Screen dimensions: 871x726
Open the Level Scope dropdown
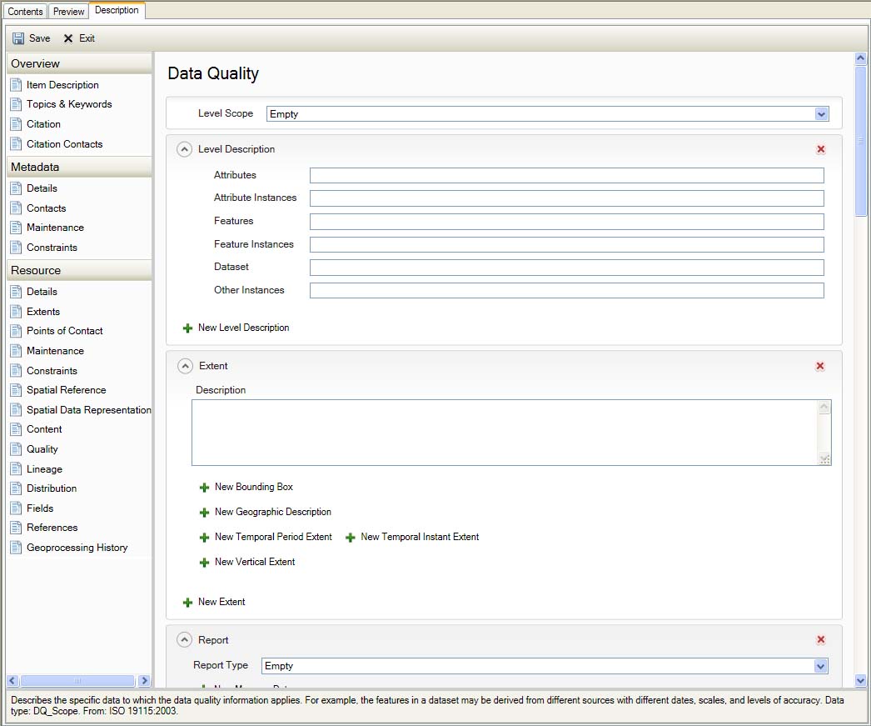tap(821, 114)
